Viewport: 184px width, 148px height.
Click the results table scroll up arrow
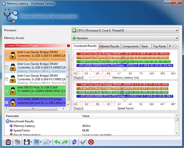[x=177, y=115]
